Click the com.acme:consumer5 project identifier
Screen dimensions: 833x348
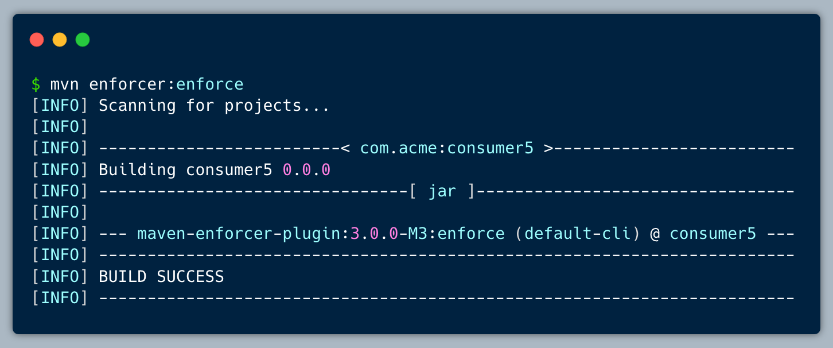(x=447, y=148)
